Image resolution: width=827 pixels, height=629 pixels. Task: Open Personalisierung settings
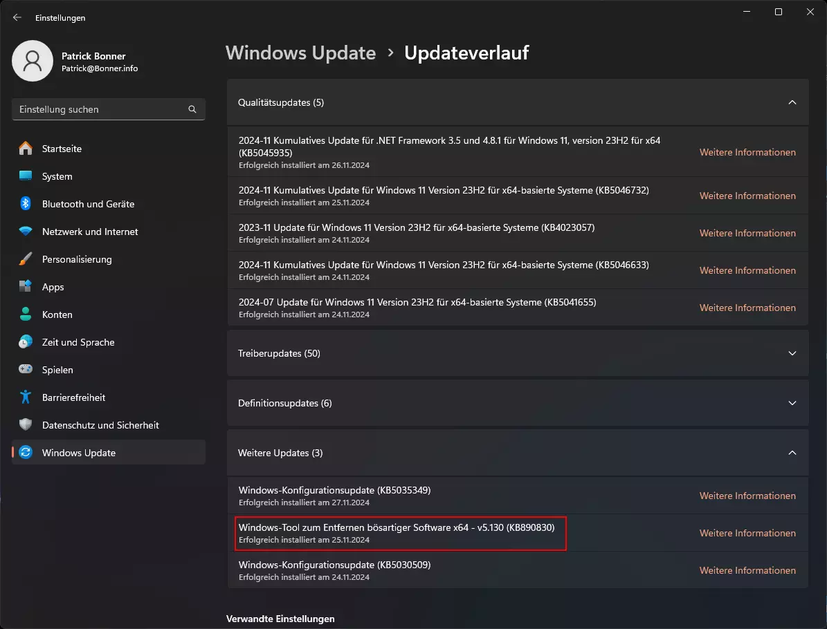point(109,259)
